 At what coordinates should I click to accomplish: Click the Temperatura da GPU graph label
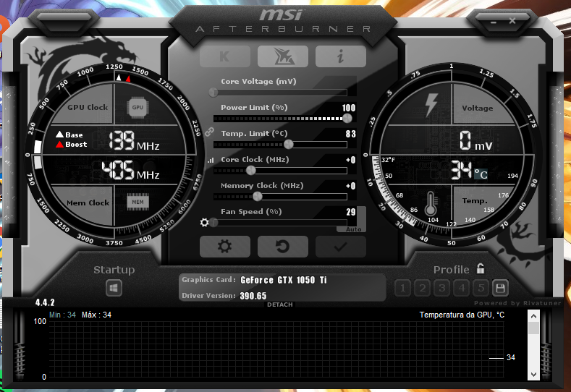[x=462, y=315]
